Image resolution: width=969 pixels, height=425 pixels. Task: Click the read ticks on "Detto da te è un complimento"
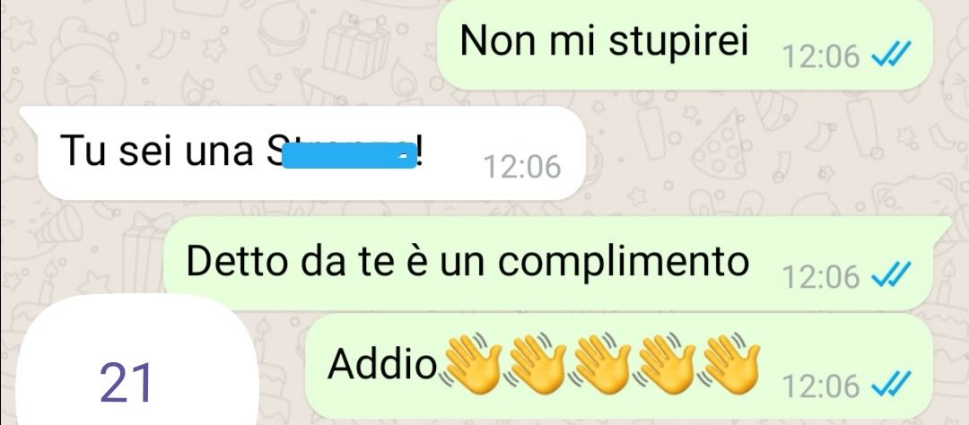tap(891, 275)
